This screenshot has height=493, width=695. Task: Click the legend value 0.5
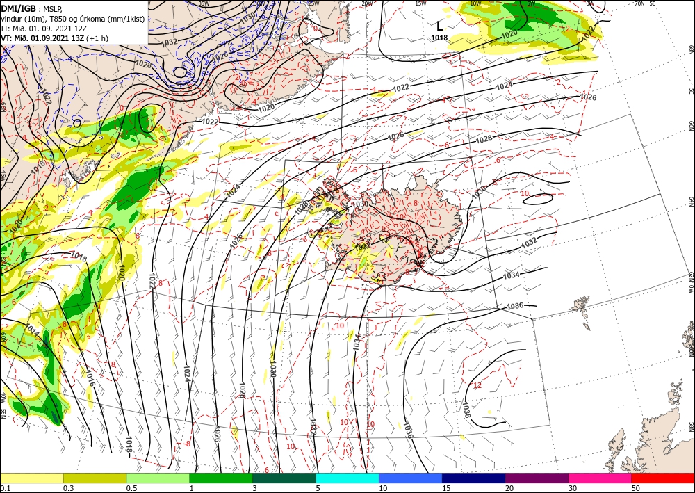[131, 488]
